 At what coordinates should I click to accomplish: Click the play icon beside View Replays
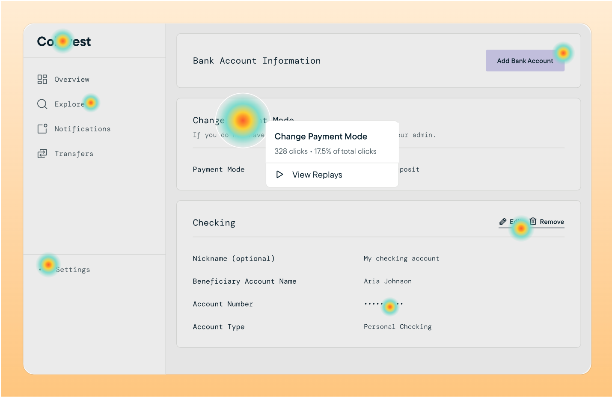pos(279,175)
